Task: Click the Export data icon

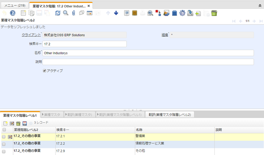Action: 190,13
